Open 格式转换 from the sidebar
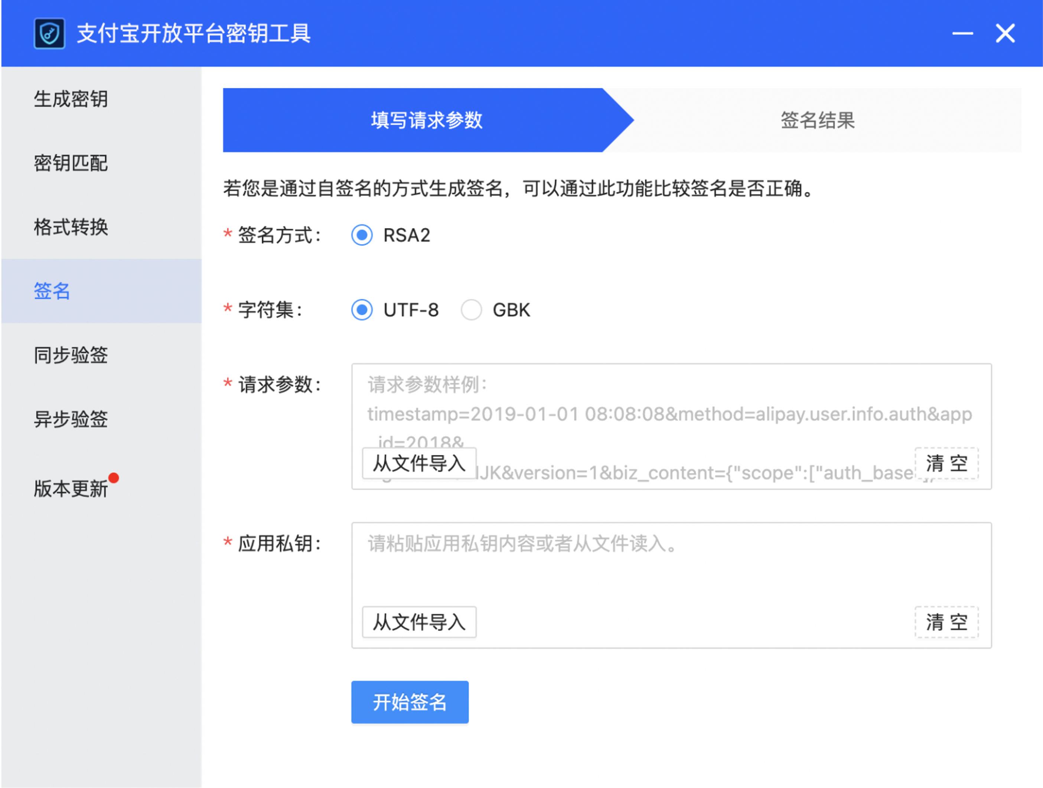Image resolution: width=1043 pixels, height=788 pixels. pyautogui.click(x=101, y=227)
